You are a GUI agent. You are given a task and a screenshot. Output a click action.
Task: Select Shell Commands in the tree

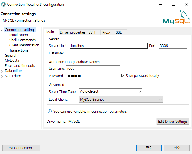22,40
